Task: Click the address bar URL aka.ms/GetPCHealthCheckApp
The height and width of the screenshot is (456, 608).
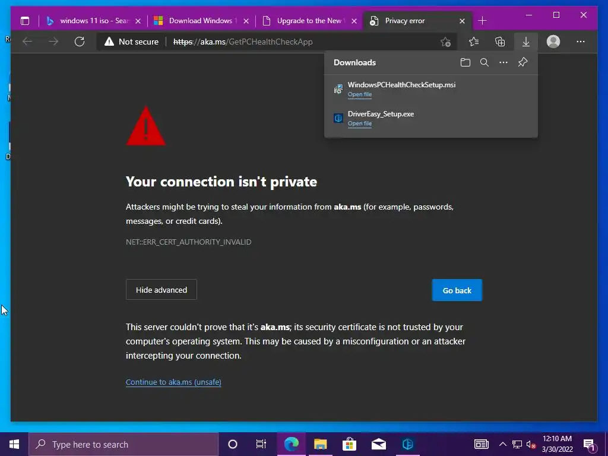Action: (x=243, y=42)
